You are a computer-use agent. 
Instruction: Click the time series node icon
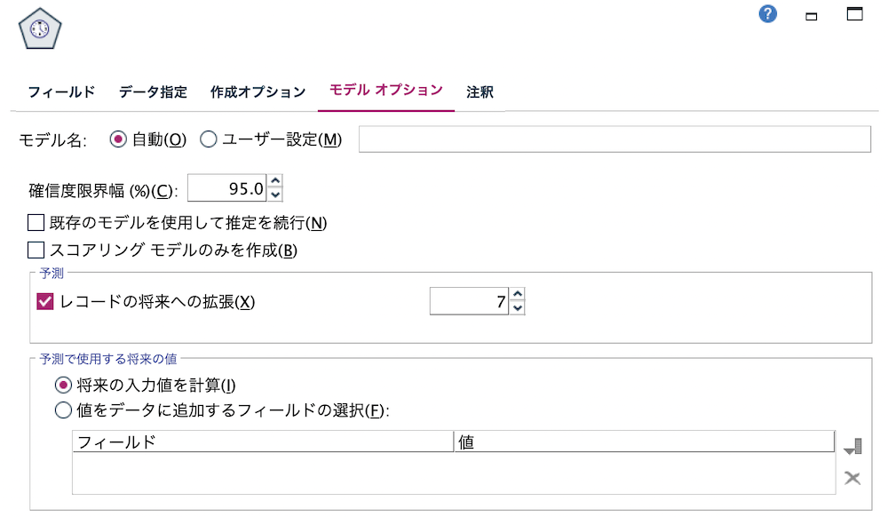pos(37,29)
